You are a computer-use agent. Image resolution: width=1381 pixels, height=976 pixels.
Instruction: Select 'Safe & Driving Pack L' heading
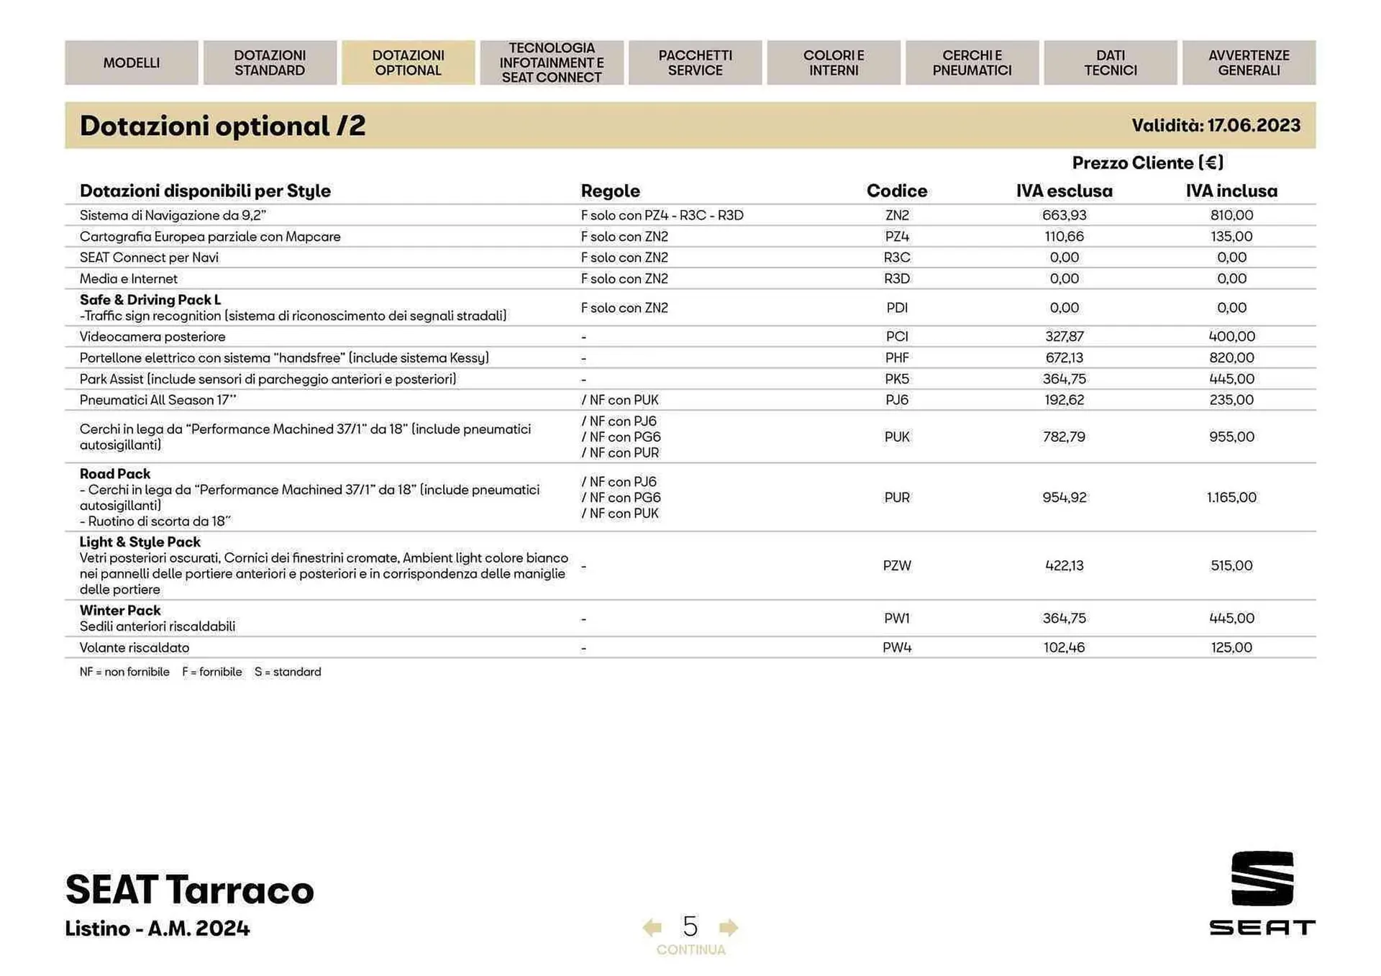pos(150,299)
